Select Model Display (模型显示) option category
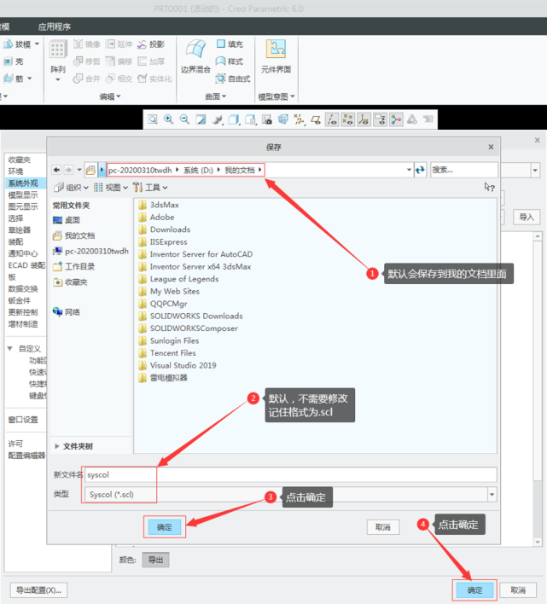The width and height of the screenshot is (547, 604). (23, 195)
